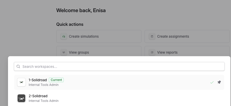231x106 pixels.
Task: Click the green checkmark on 1-Solidroad
Action: coord(212,83)
